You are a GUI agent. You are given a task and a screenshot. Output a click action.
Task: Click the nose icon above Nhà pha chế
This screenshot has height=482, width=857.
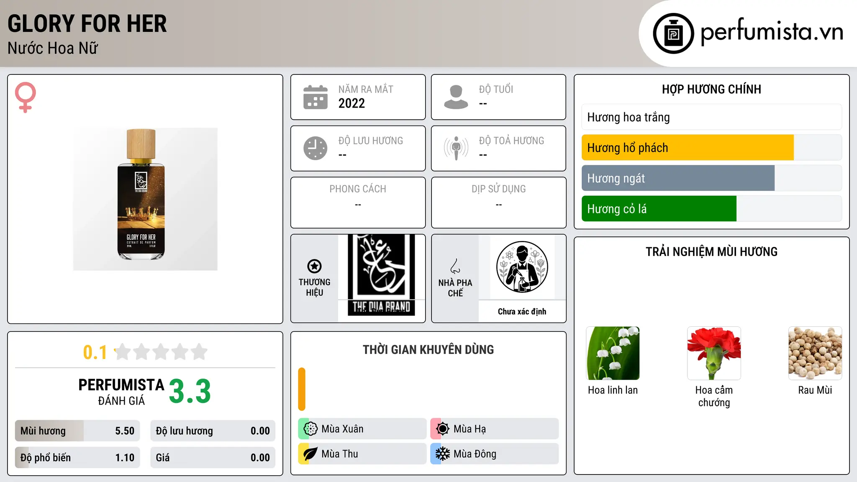[x=455, y=266]
